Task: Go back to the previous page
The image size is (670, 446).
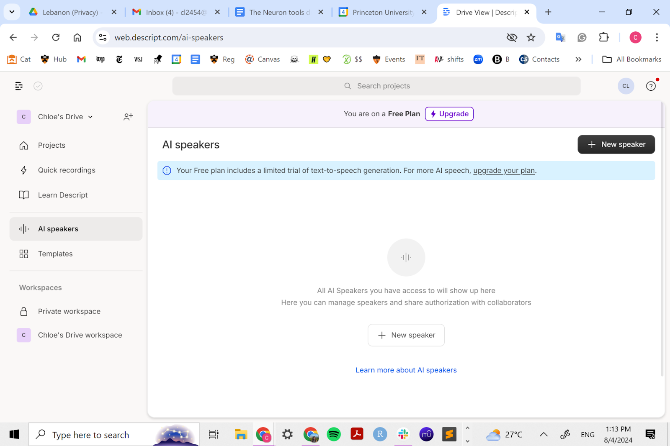Action: tap(13, 37)
